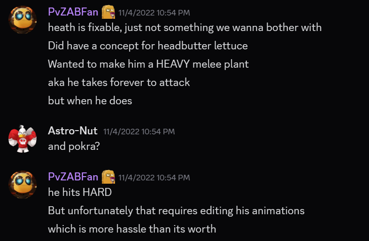This screenshot has width=369, height=241.
Task: Click PvZABFan's avatar beside "he hits HARD"
Action: point(22,184)
